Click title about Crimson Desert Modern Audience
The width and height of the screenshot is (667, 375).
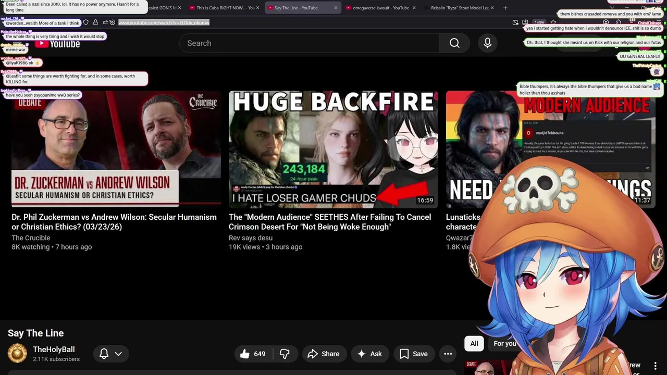tap(330, 222)
